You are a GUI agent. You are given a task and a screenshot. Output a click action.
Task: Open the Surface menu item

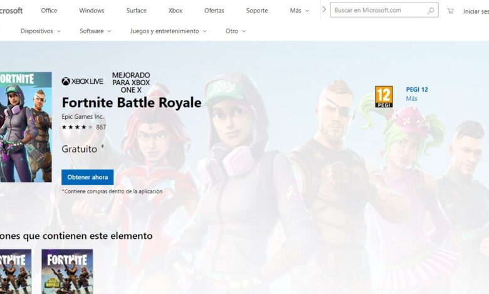coord(136,11)
